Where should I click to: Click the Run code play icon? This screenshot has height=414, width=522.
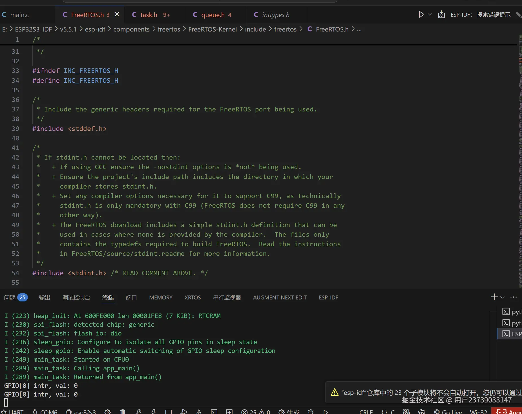pos(421,15)
